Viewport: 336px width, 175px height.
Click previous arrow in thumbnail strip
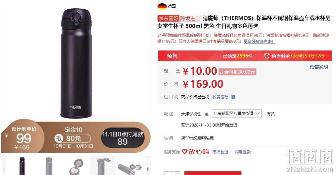coord(4,169)
